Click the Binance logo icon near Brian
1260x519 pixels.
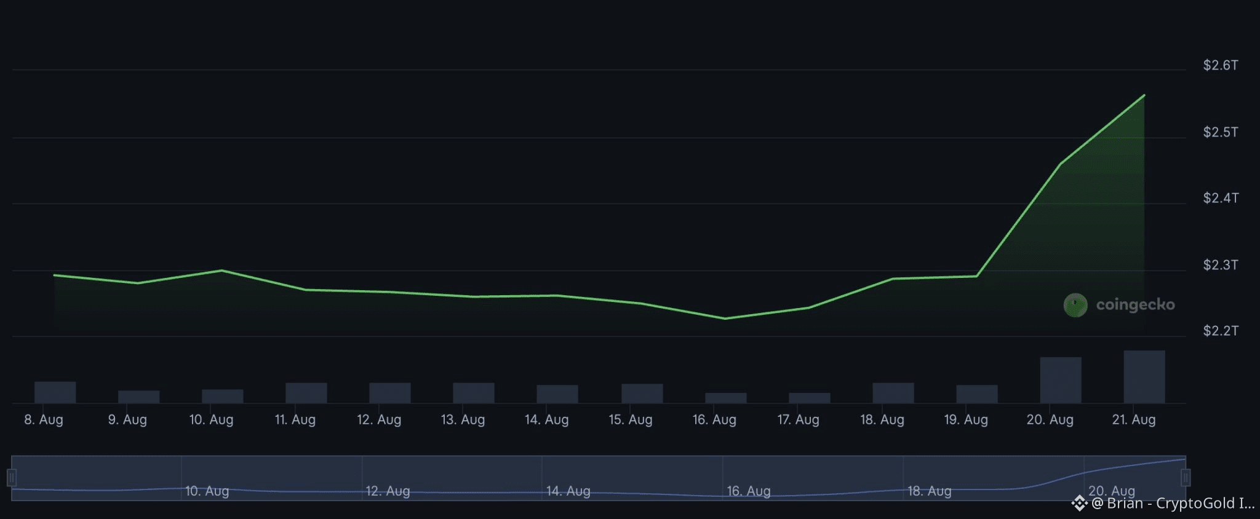coord(1080,504)
